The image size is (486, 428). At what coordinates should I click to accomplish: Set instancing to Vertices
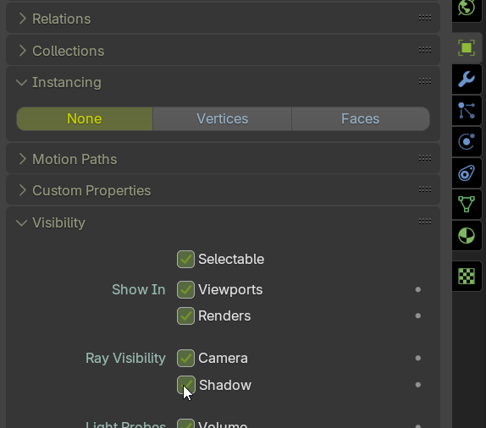(222, 119)
